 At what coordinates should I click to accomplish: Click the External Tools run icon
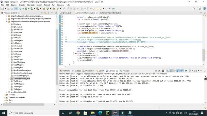(38, 9)
